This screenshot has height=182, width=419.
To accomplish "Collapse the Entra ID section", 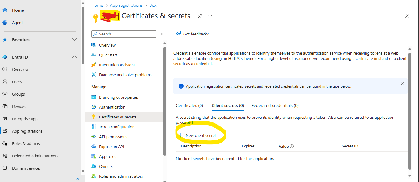I will pyautogui.click(x=74, y=57).
